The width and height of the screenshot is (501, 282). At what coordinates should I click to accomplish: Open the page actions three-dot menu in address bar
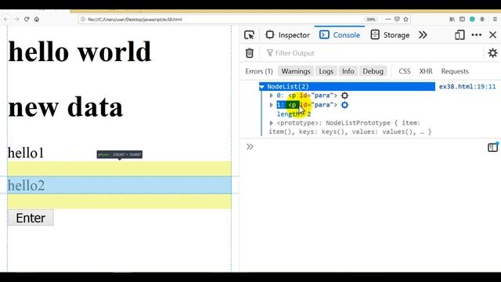click(388, 19)
